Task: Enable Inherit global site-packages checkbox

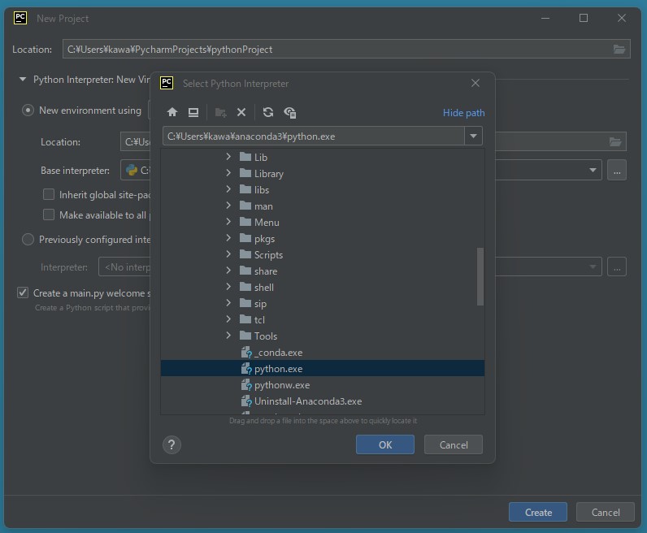Action: click(x=49, y=194)
